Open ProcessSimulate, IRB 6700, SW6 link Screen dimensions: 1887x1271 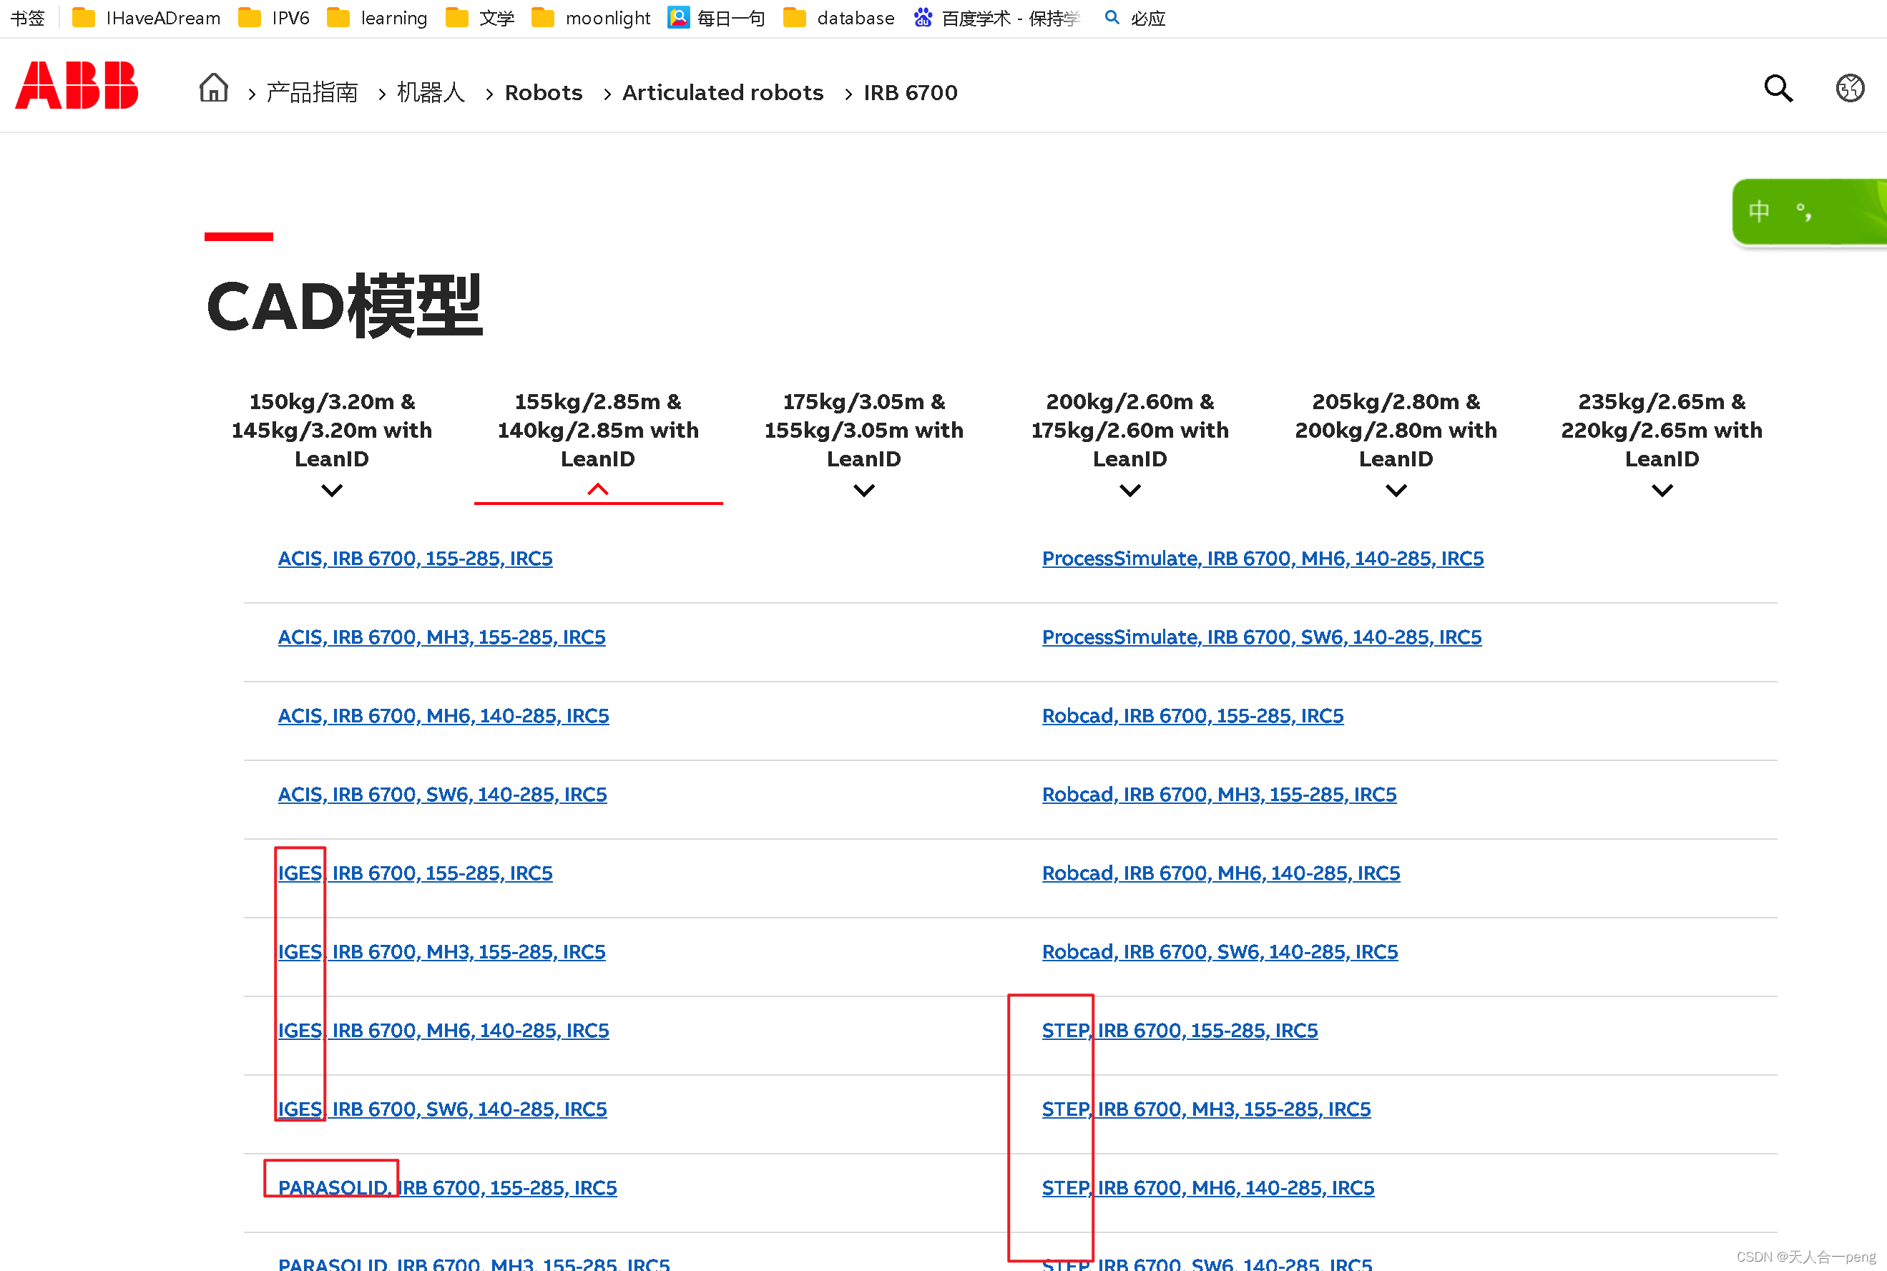pyautogui.click(x=1261, y=637)
